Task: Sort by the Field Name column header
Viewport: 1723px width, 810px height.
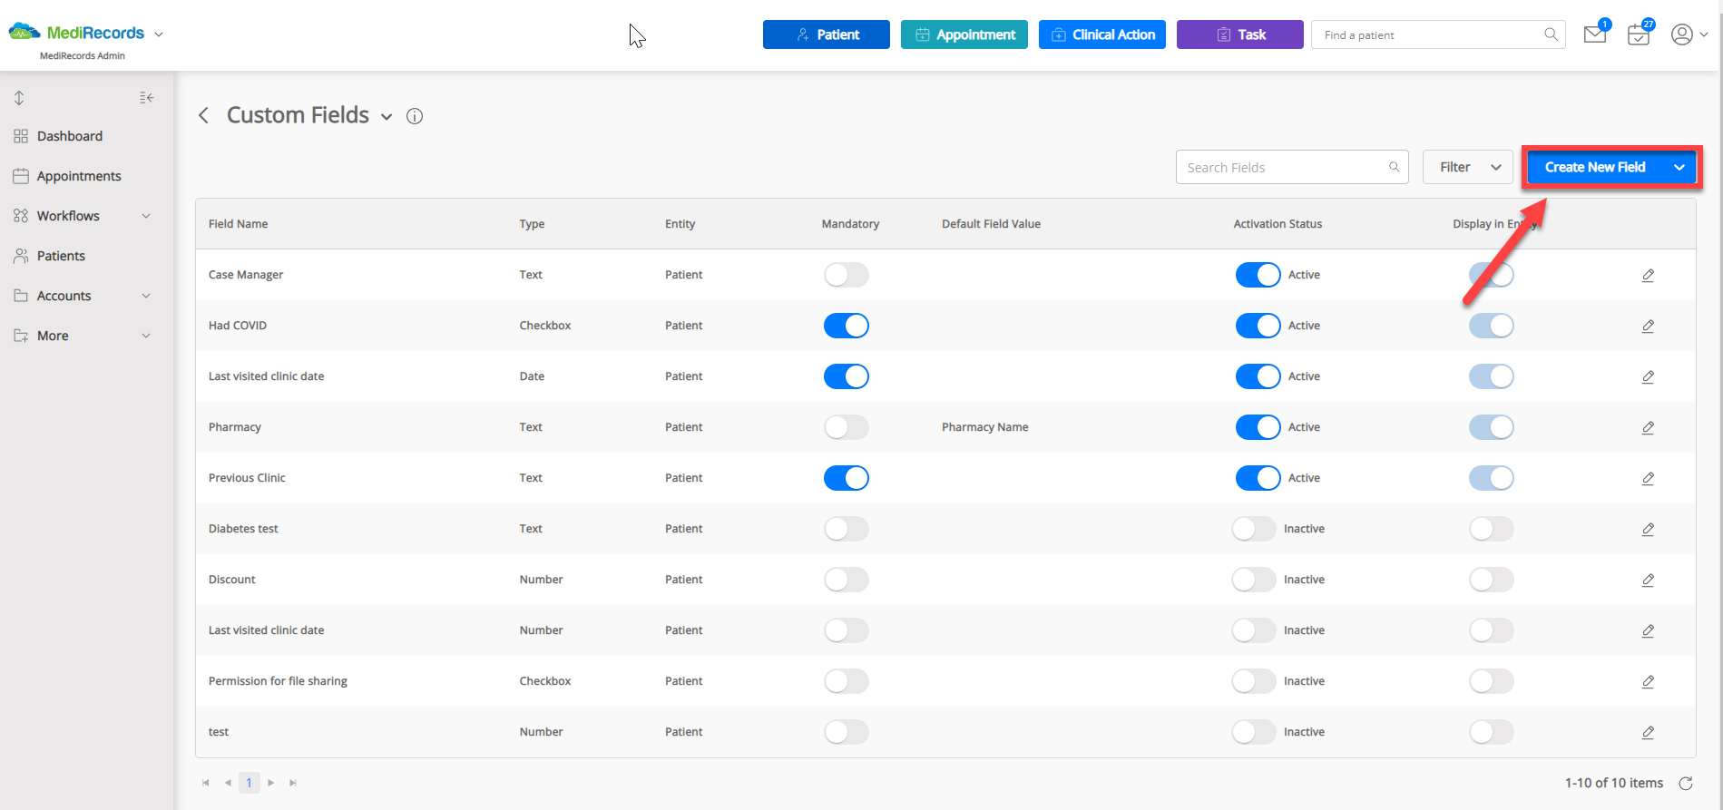Action: 238,224
